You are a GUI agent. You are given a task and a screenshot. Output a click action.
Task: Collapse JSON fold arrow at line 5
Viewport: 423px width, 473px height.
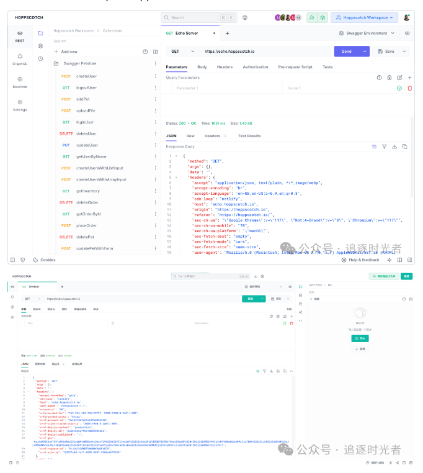176,178
